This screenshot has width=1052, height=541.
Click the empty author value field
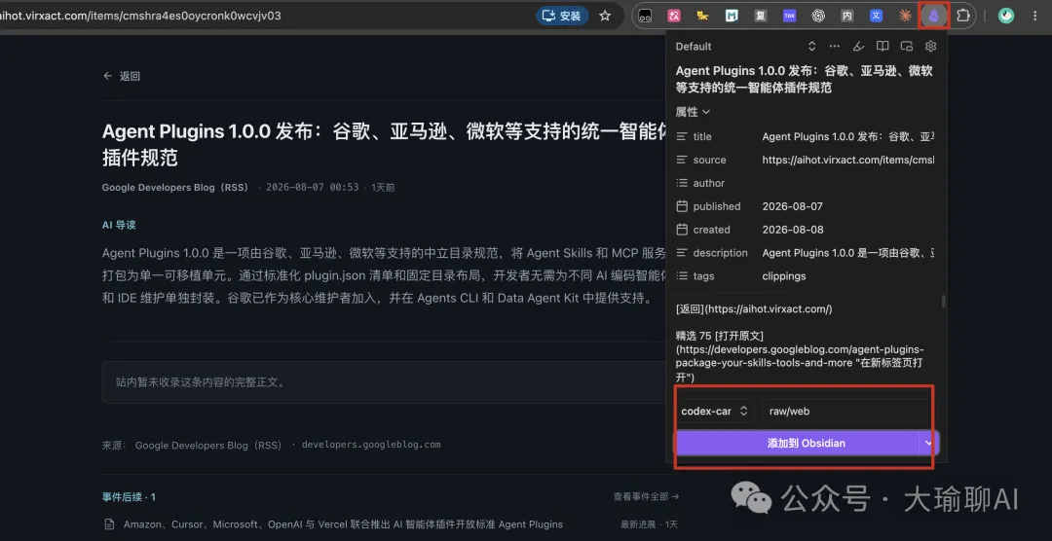tap(848, 183)
